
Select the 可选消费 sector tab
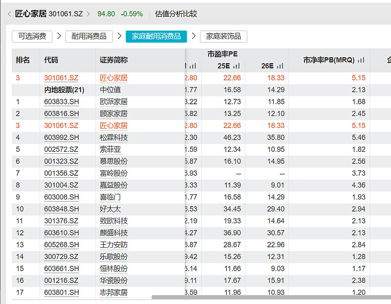pos(32,36)
